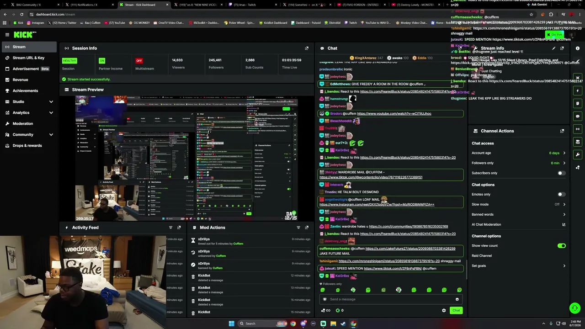585x329 pixels.
Task: Select Stream in the sidebar
Action: pyautogui.click(x=29, y=47)
